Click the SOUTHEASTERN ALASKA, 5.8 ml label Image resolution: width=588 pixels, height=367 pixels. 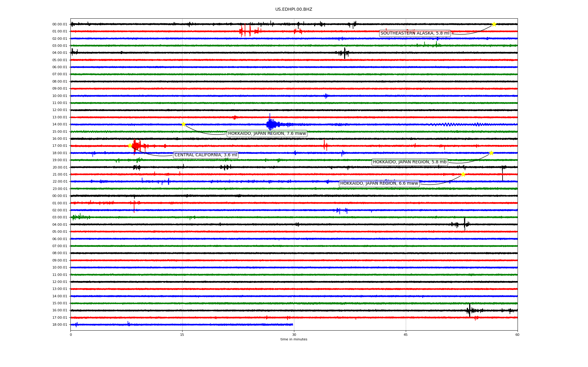[x=415, y=33]
